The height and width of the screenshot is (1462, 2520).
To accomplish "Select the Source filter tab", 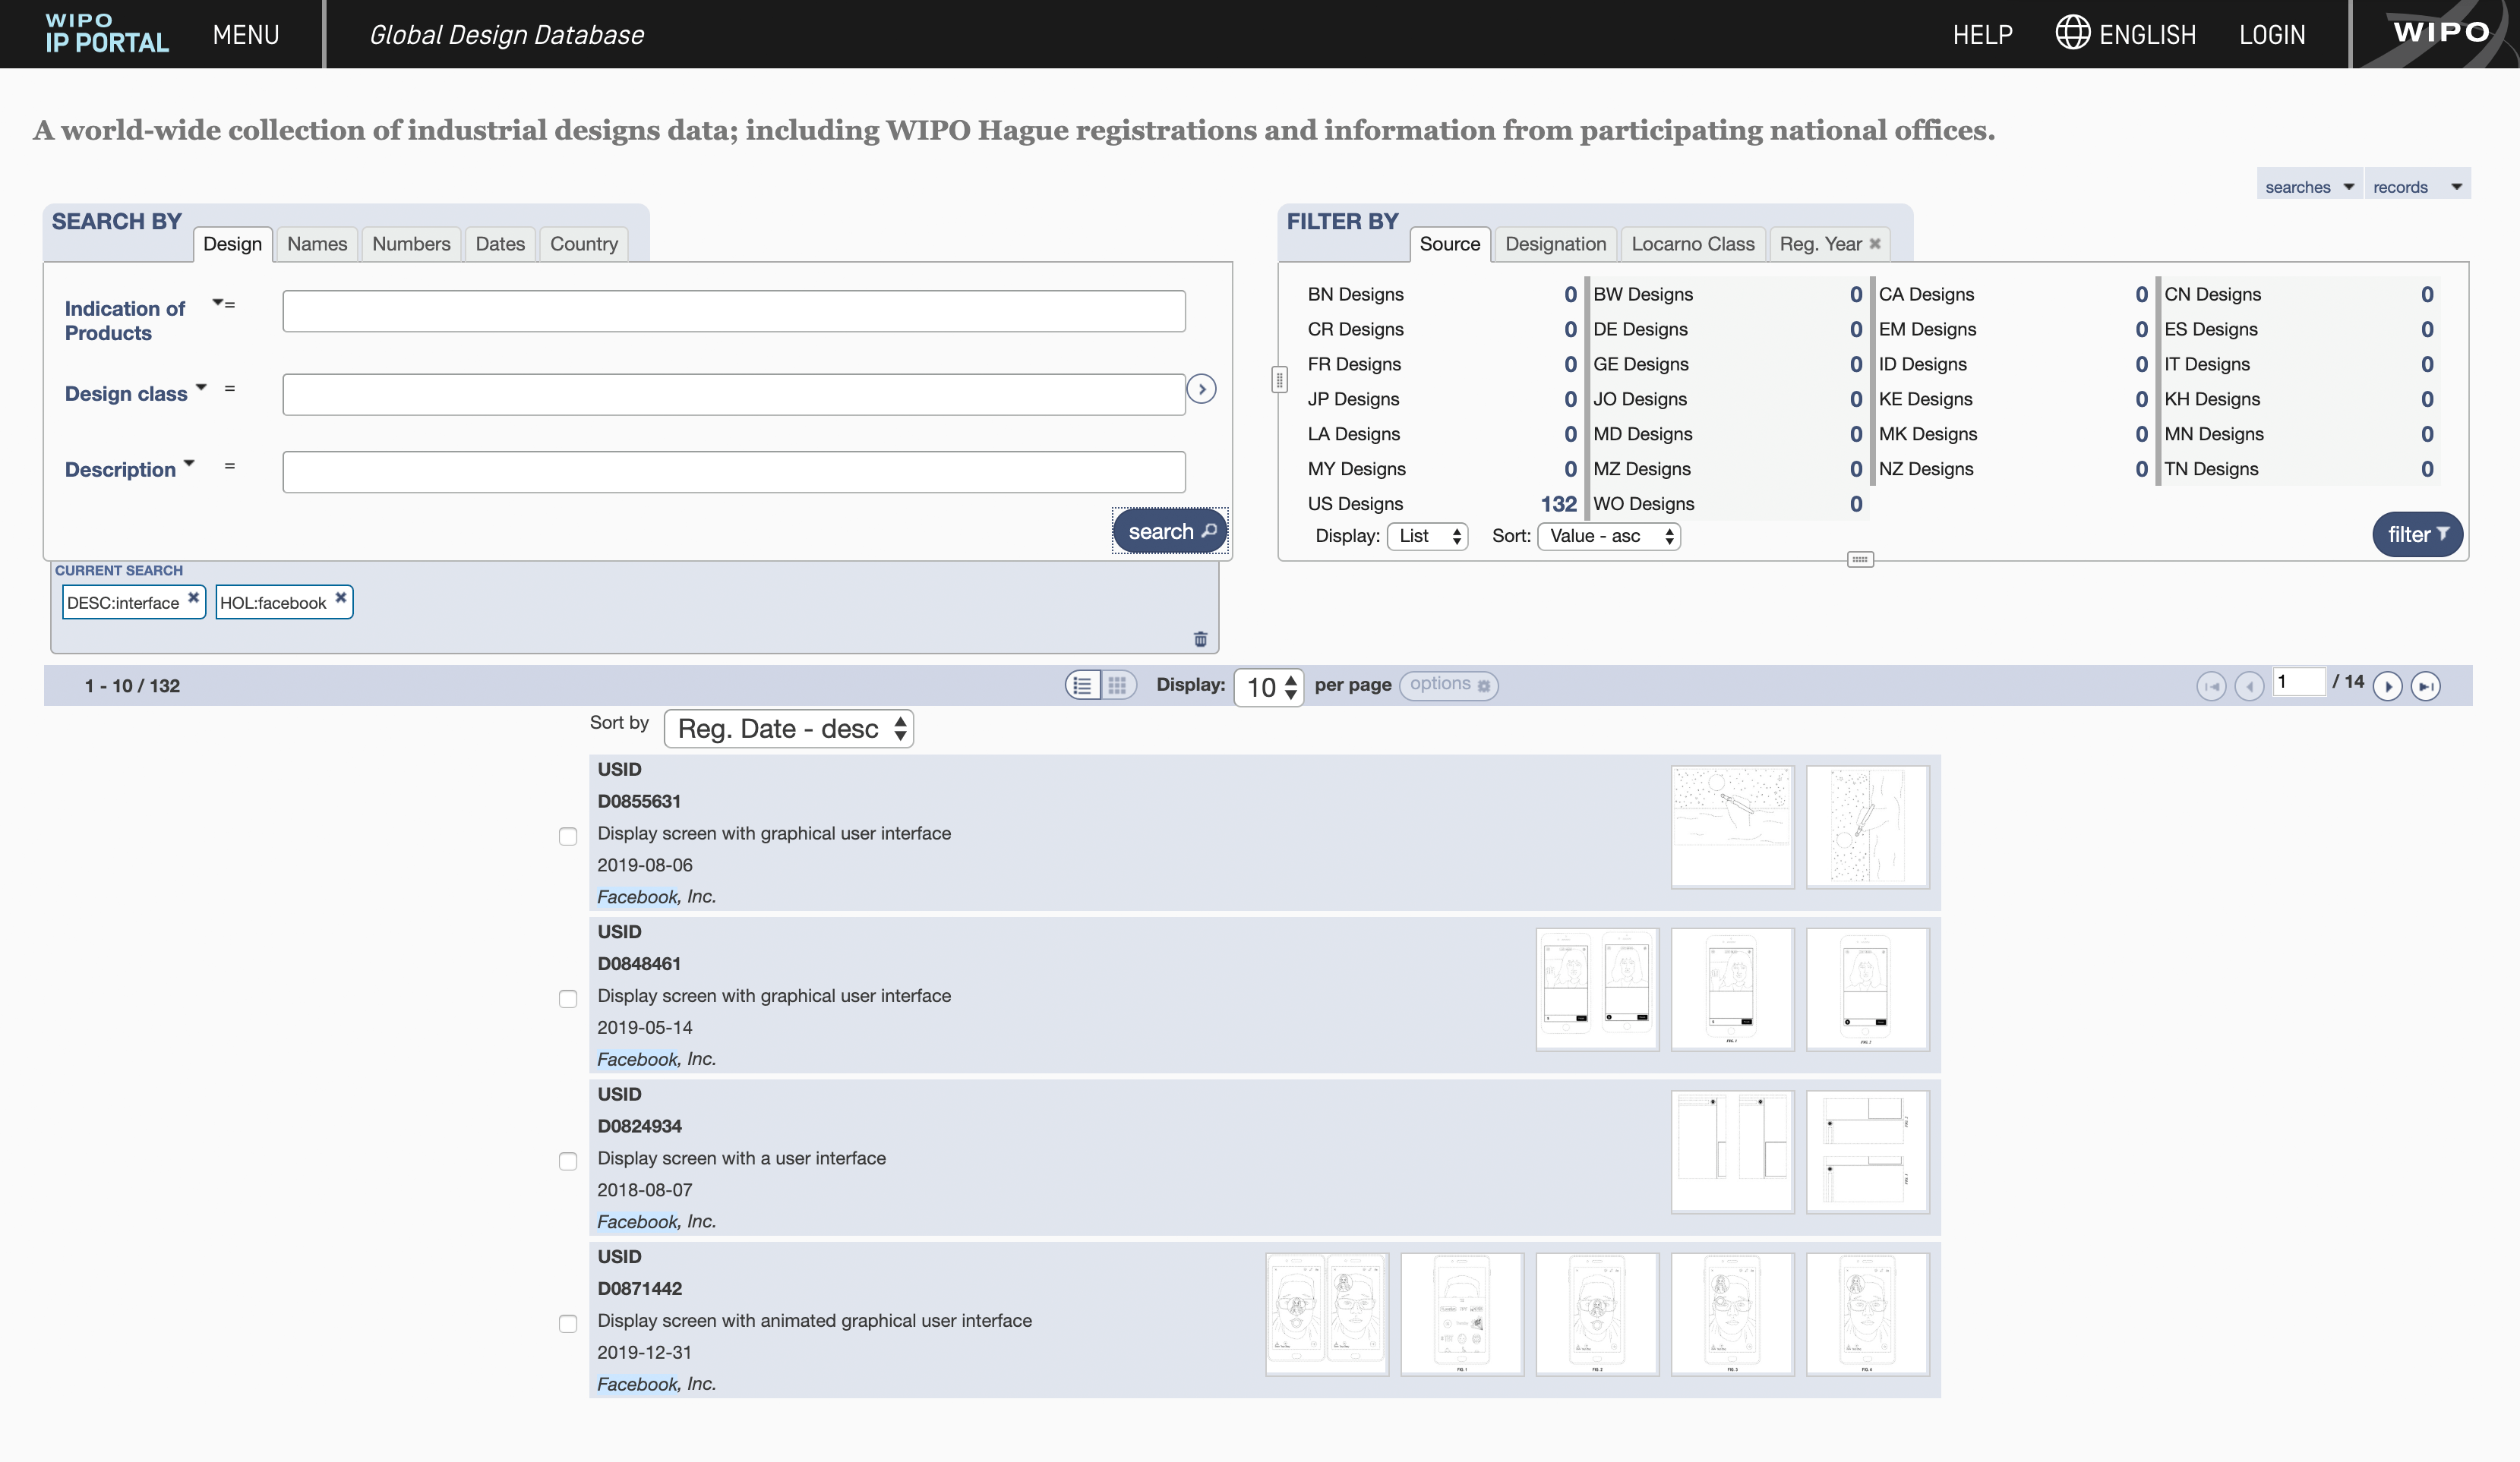I will (1449, 244).
